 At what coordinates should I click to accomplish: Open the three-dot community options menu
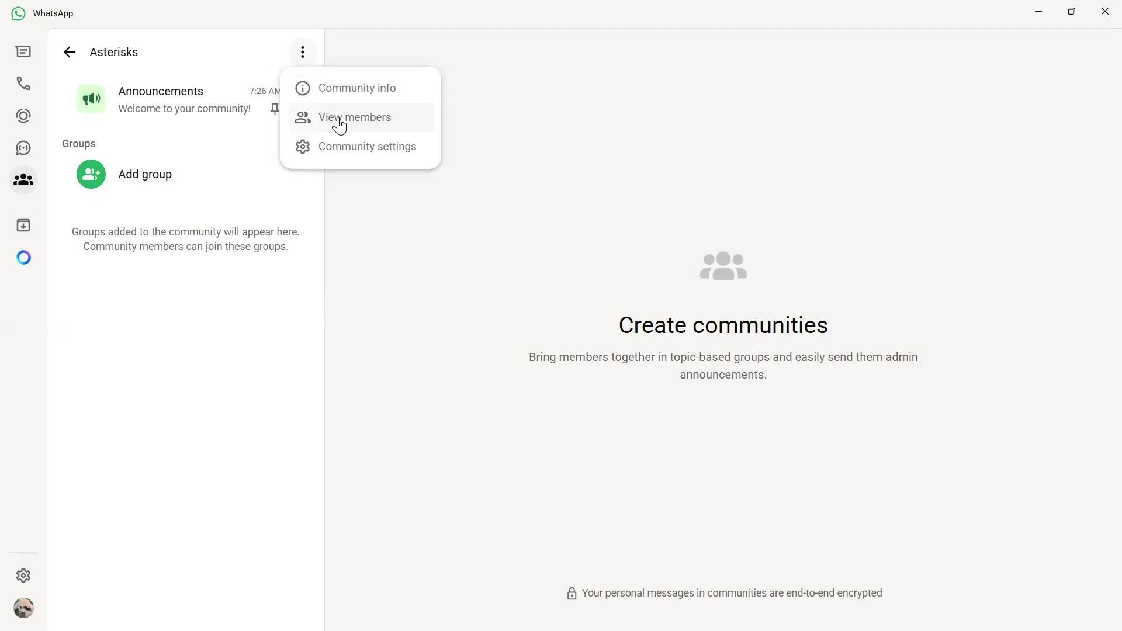click(x=302, y=52)
